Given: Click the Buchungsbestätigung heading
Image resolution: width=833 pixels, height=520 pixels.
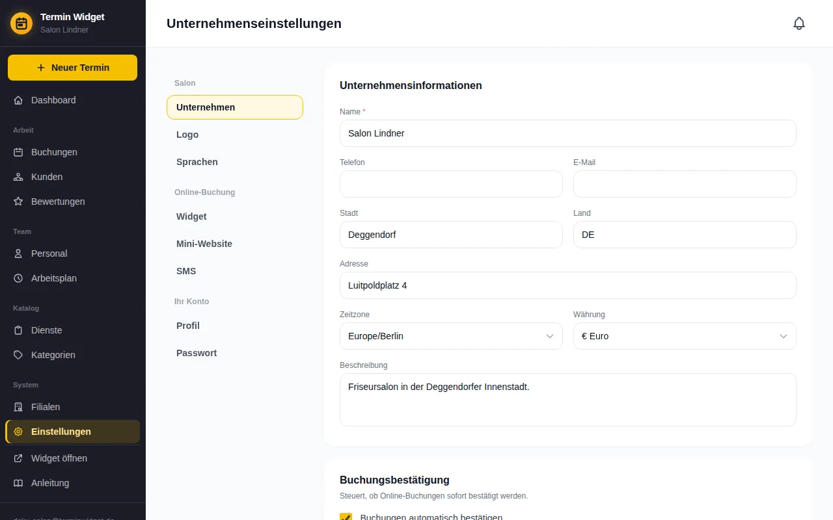Looking at the screenshot, I should click(x=394, y=480).
